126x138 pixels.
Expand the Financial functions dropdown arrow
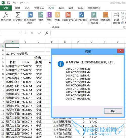(41, 23)
